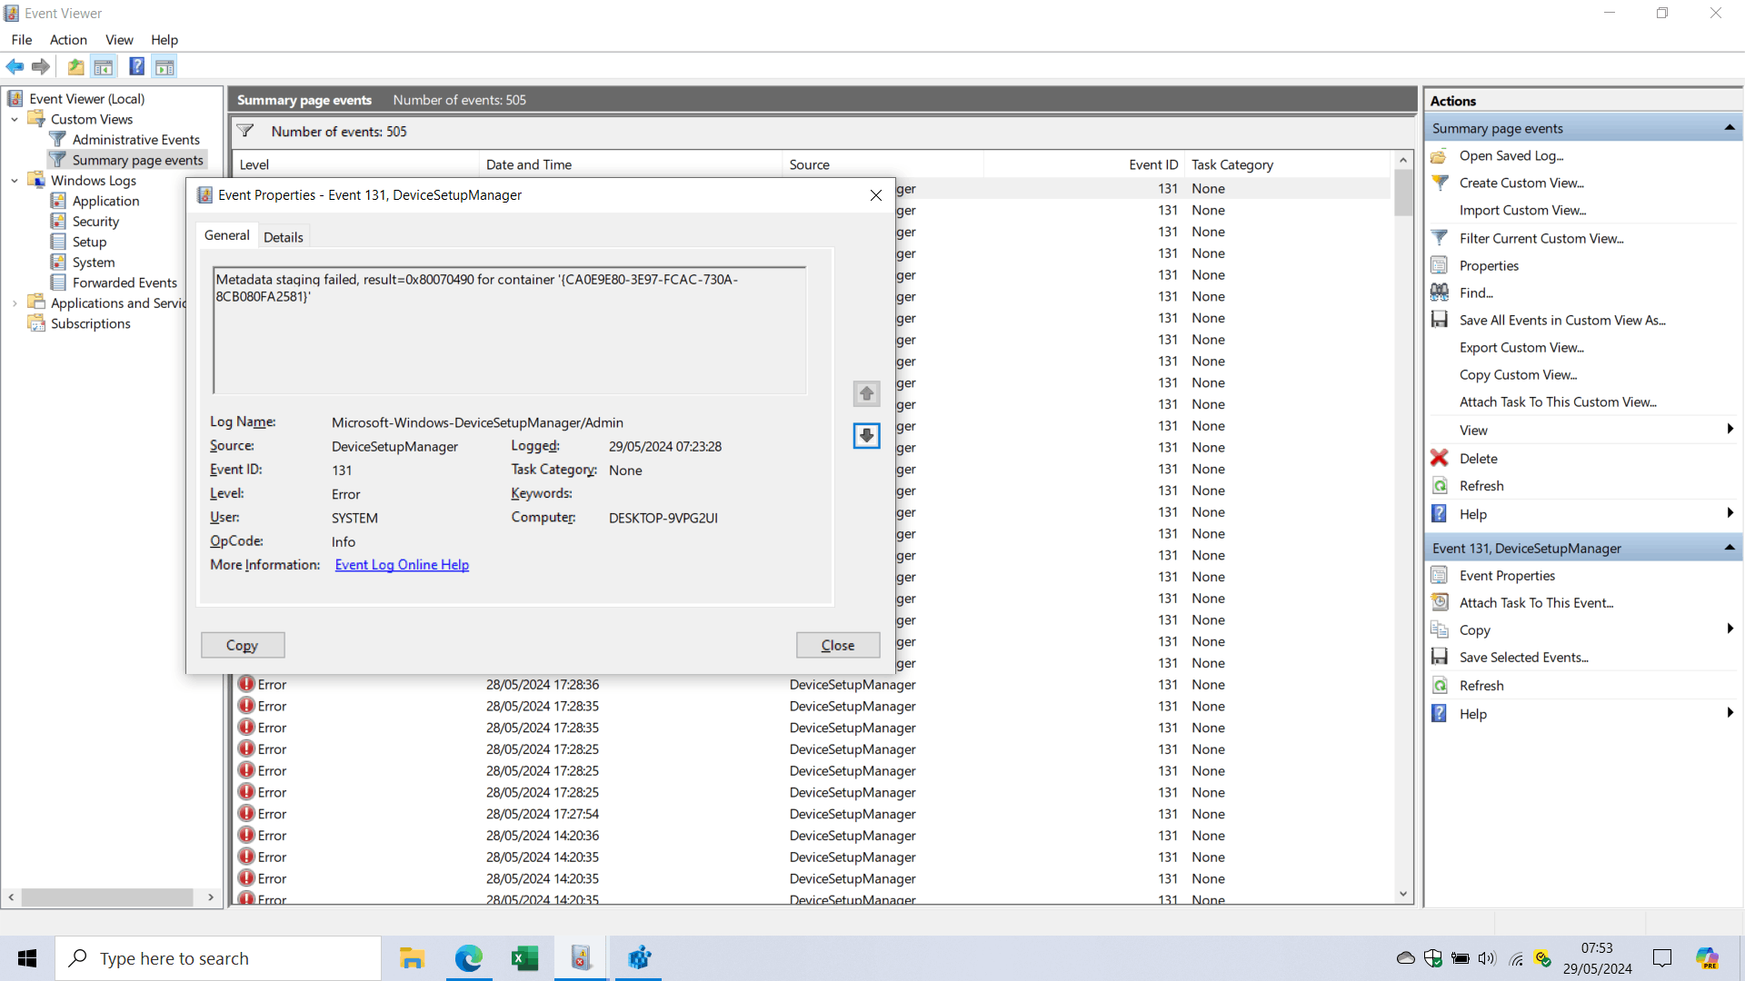Open Microsoft Edge from the taskbar
Image resolution: width=1745 pixels, height=981 pixels.
(469, 958)
